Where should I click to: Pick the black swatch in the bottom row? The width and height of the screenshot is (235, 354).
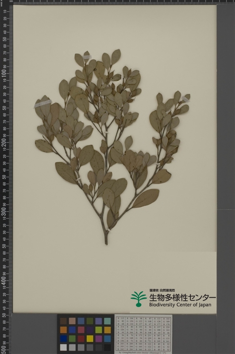108,347
